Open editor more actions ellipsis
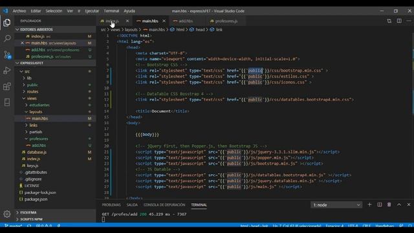Viewport: 414px width, 233px height. point(409,21)
